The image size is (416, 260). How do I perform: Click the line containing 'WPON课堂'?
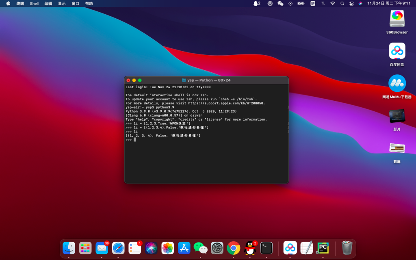point(158,123)
